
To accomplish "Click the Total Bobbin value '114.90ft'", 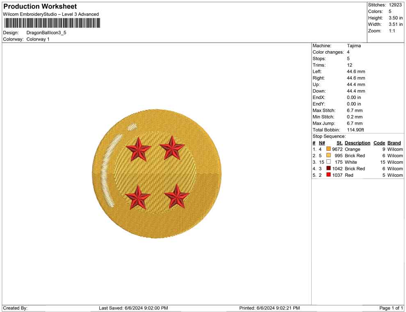I will coord(356,130).
